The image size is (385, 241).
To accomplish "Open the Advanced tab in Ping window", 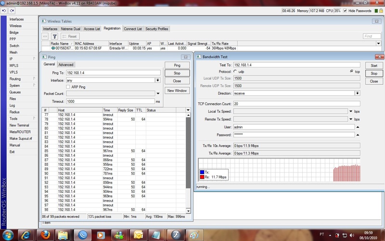I will (x=66, y=65).
